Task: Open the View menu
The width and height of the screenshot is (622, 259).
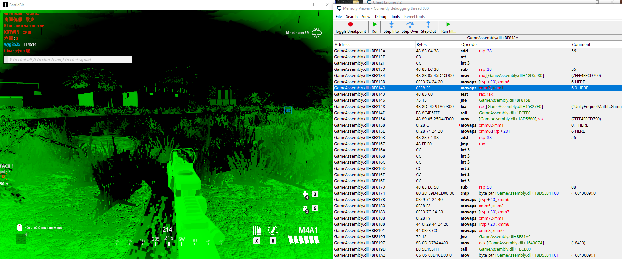Action: click(366, 17)
